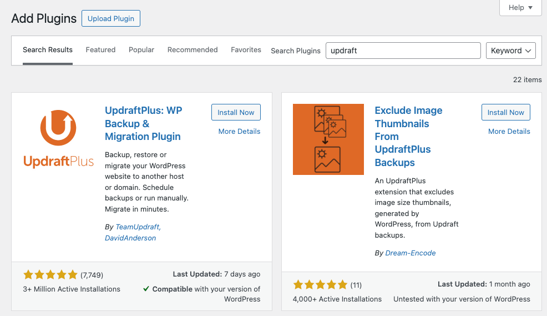Install the UpdraftPlus WP Backup plugin
This screenshot has width=547, height=316.
(x=236, y=112)
